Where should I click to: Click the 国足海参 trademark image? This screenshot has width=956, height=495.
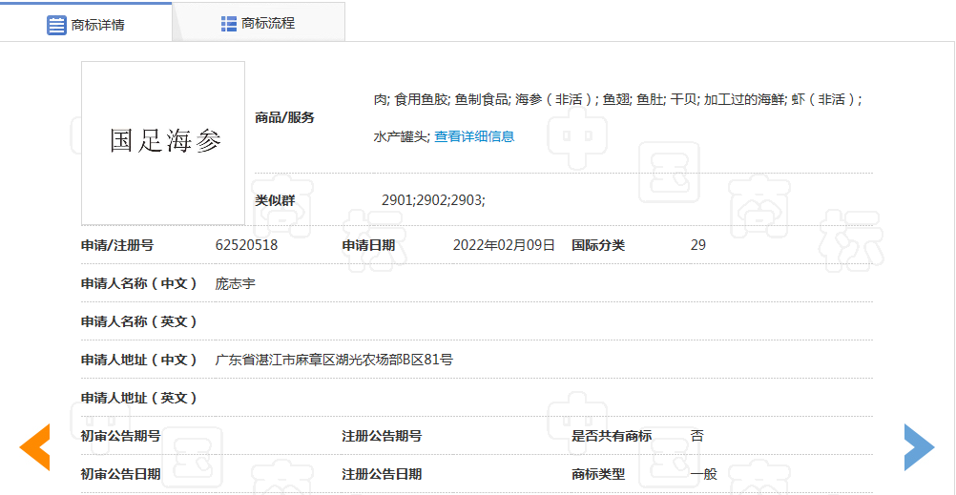pos(163,143)
